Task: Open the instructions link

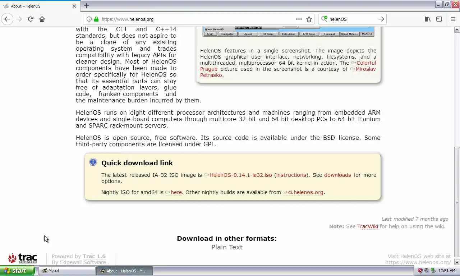Action: point(291,175)
